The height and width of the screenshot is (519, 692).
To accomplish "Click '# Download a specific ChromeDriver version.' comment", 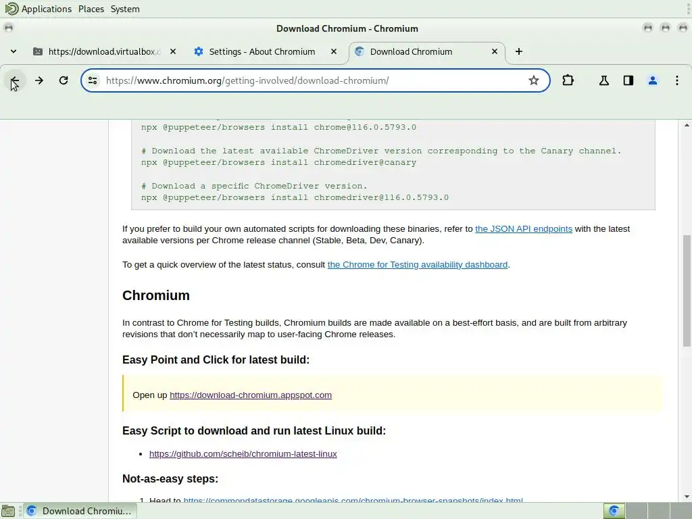I will pyautogui.click(x=254, y=187).
